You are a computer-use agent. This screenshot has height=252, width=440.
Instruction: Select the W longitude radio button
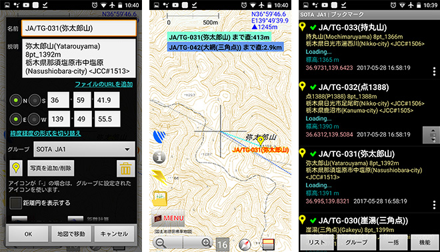click(x=34, y=119)
